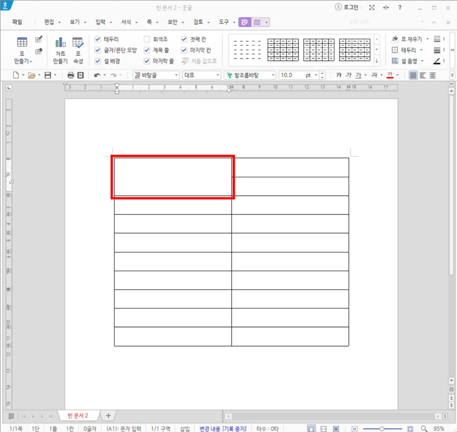Select the table eraser icon
Screen dimensions: 457x432
(39, 51)
